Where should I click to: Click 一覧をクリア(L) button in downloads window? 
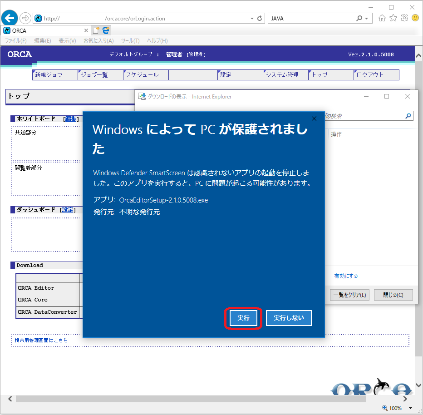(349, 295)
